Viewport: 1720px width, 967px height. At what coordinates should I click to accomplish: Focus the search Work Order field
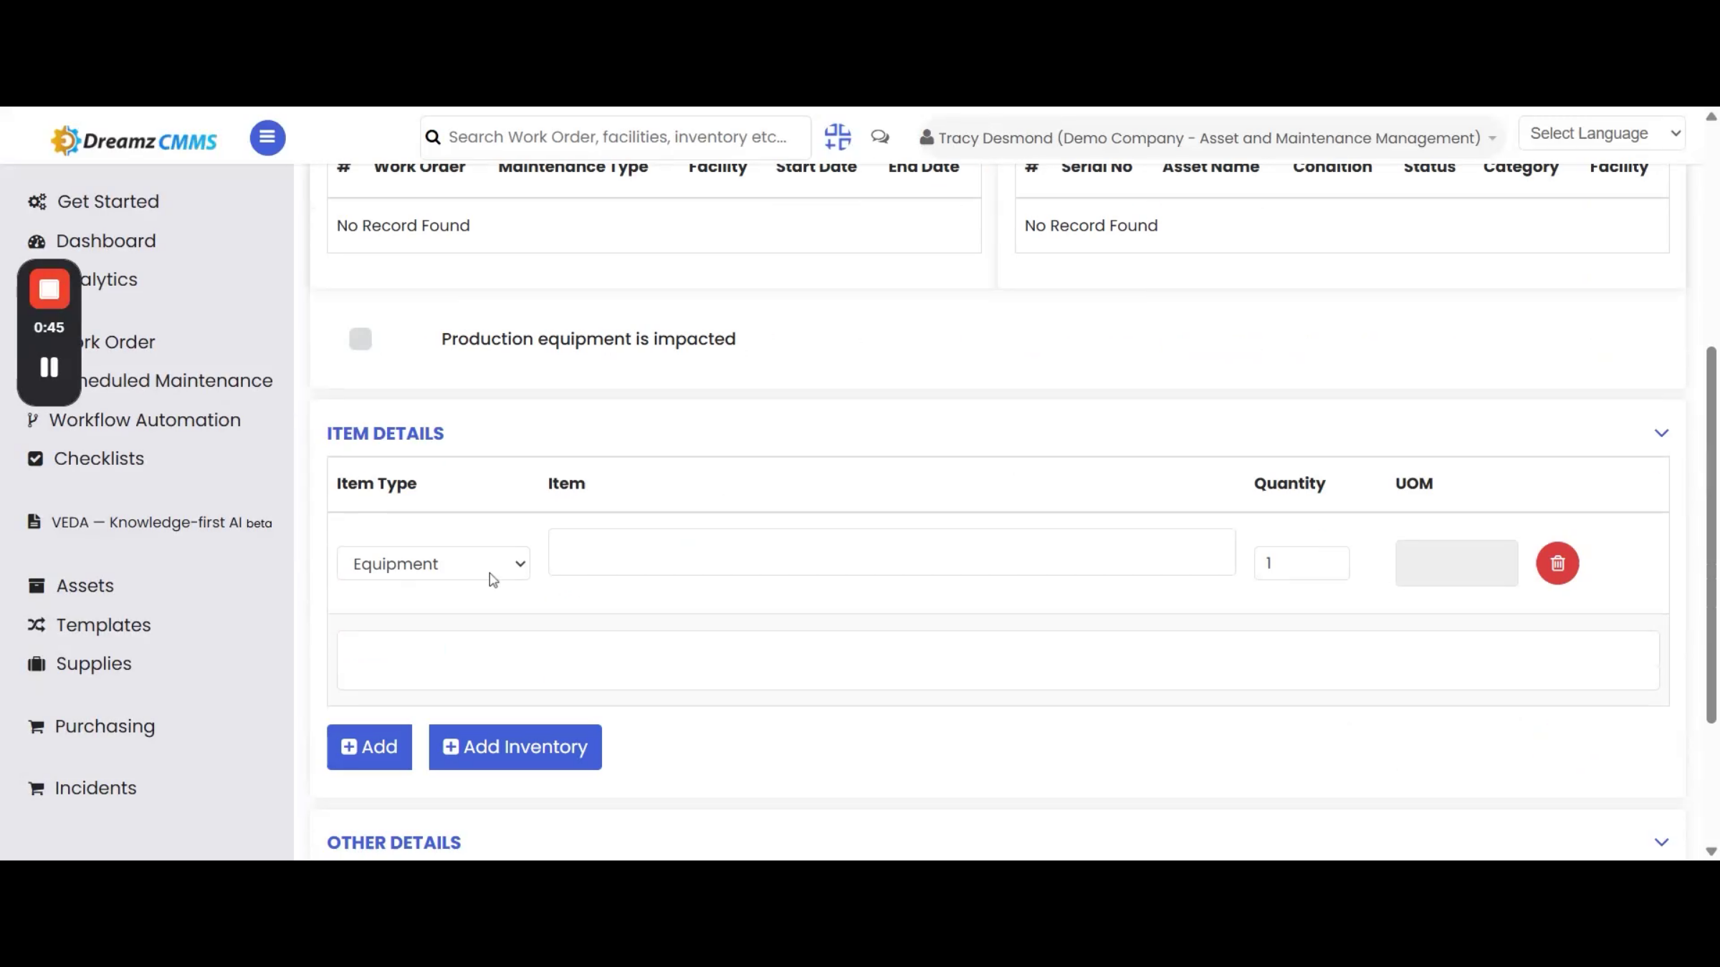pos(616,137)
